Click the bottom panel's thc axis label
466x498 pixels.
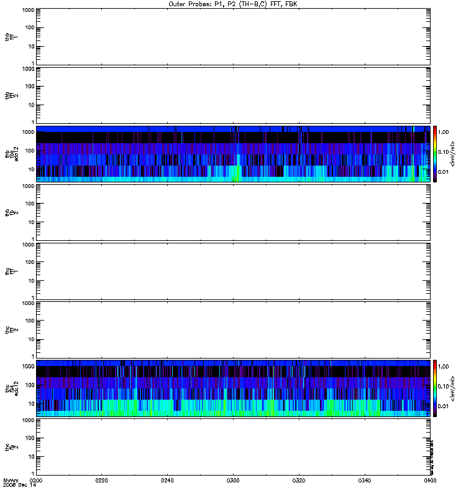click(x=11, y=447)
